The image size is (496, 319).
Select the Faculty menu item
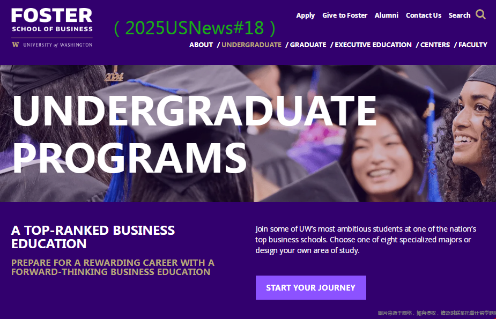(x=472, y=45)
